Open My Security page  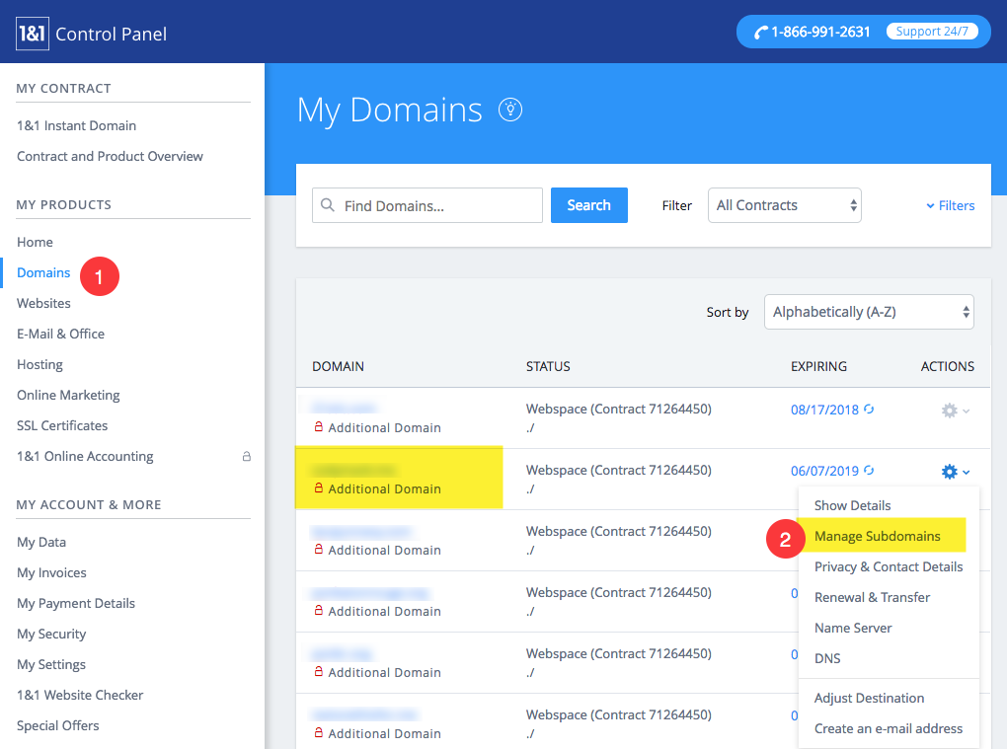[51, 635]
